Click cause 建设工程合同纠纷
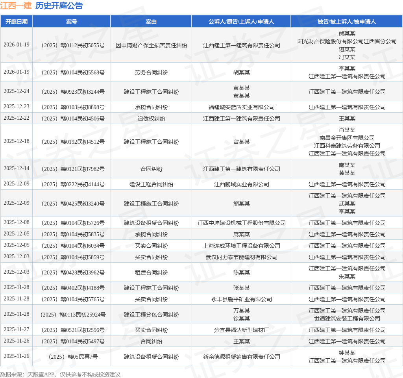The width and height of the screenshot is (403, 378). pos(152,184)
